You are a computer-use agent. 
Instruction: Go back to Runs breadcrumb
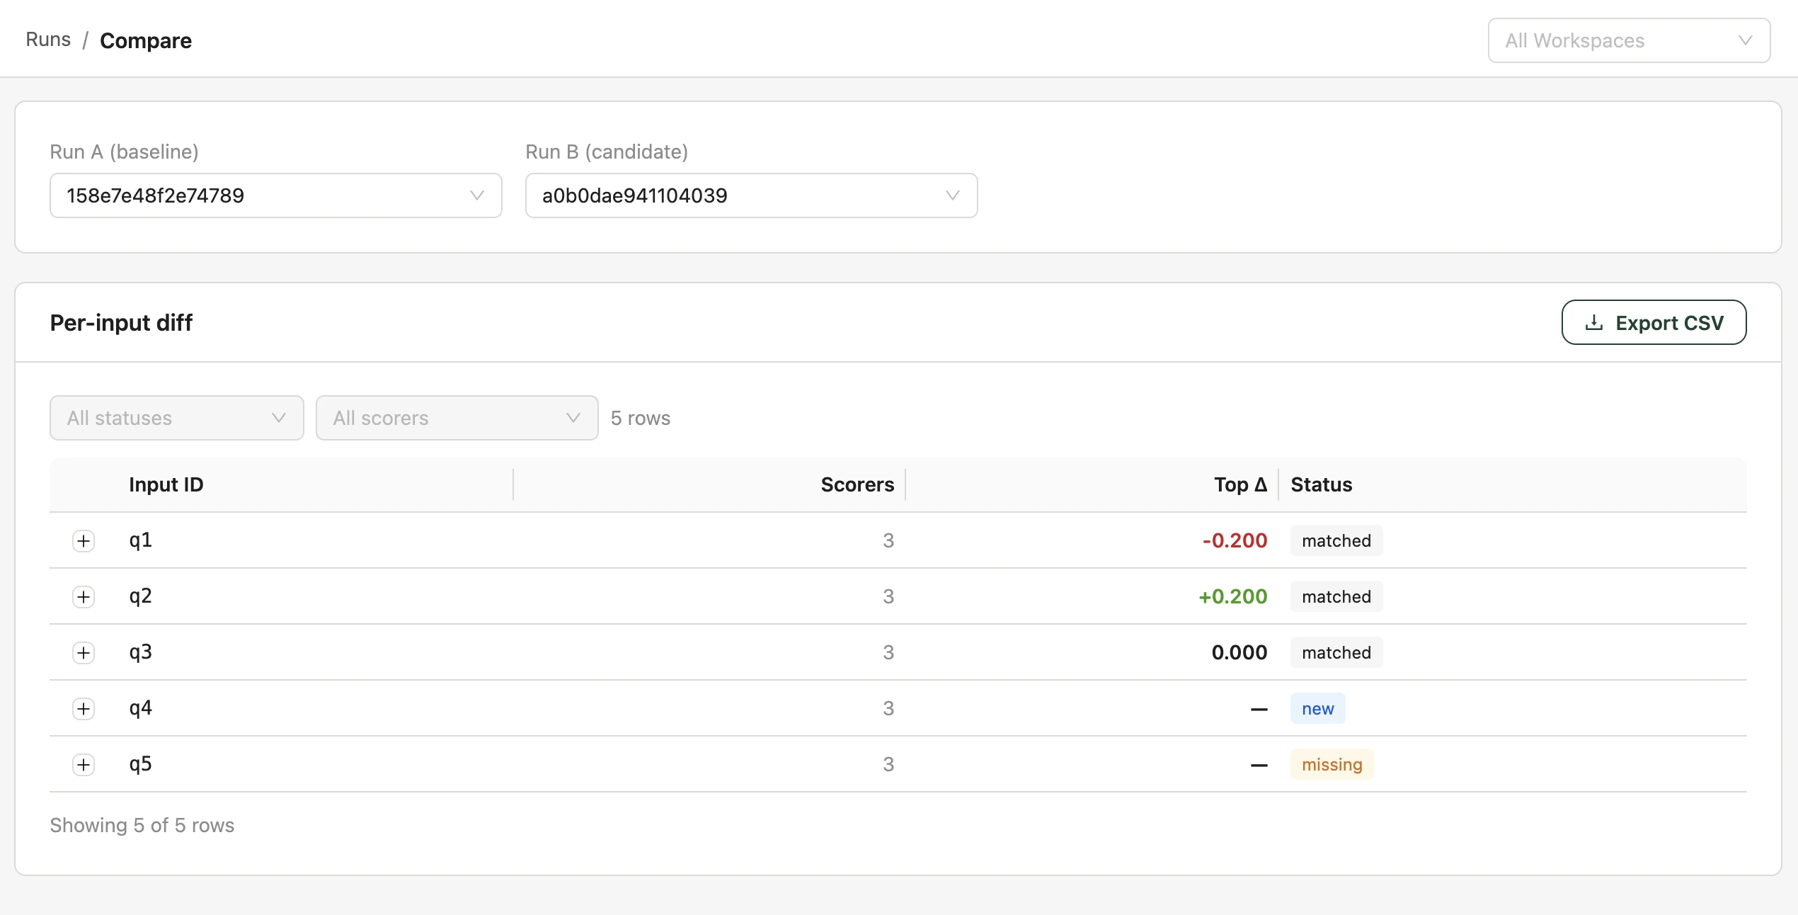[48, 40]
